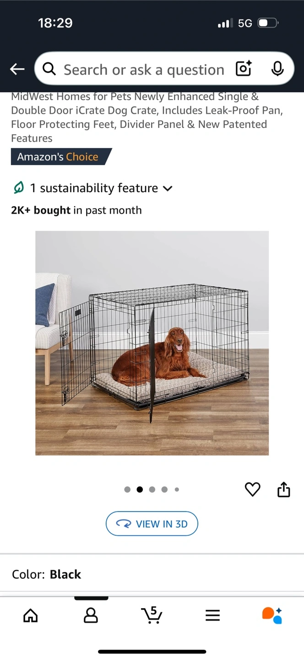
Task: Add item to wishlist with heart icon
Action: 252,489
